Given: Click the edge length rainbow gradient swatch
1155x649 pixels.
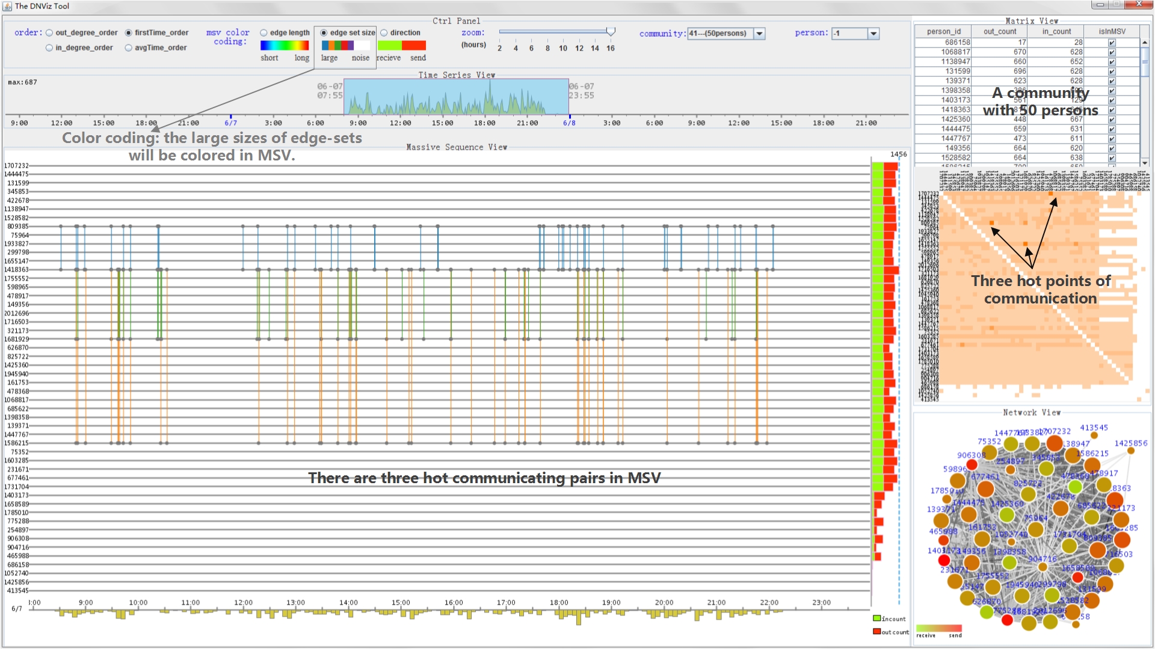Looking at the screenshot, I should click(285, 46).
